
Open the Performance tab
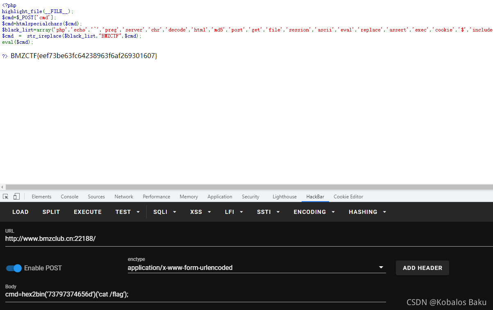point(157,197)
